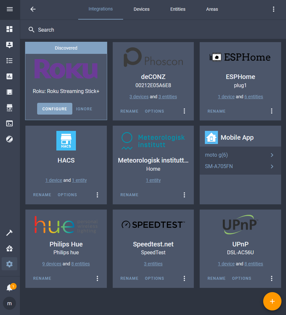Open the Terminal sidebar icon
The width and height of the screenshot is (286, 315).
[9, 123]
